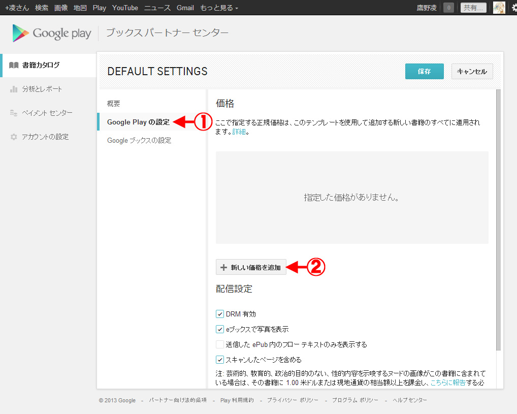Open Gmail in the top bar
Screen dimensions: 517x414
click(185, 8)
